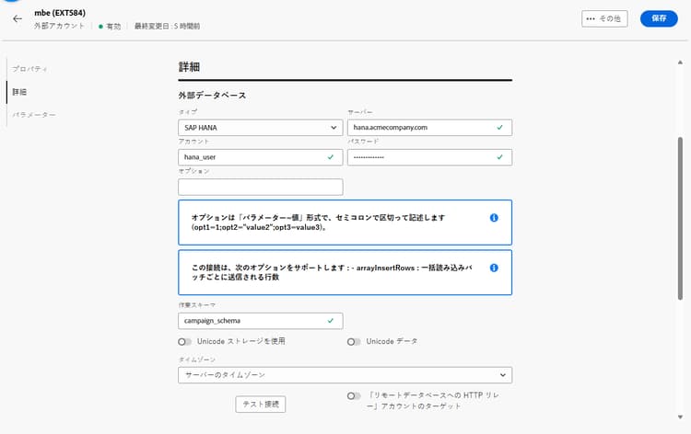
Task: Click into the password field
Action: tap(429, 157)
